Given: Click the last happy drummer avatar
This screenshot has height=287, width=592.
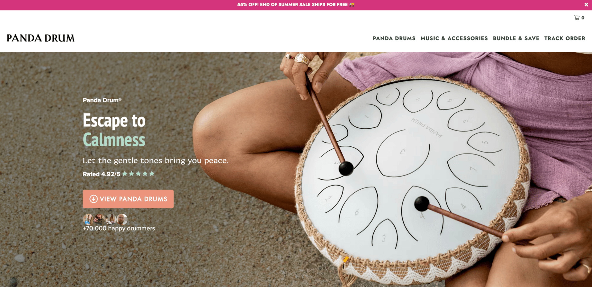Looking at the screenshot, I should (x=122, y=219).
